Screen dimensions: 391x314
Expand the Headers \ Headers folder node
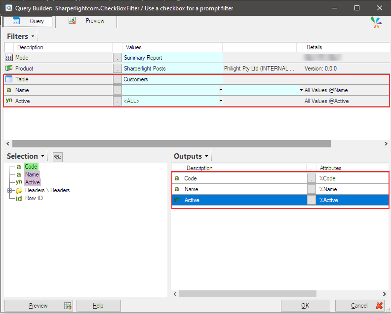(x=9, y=190)
